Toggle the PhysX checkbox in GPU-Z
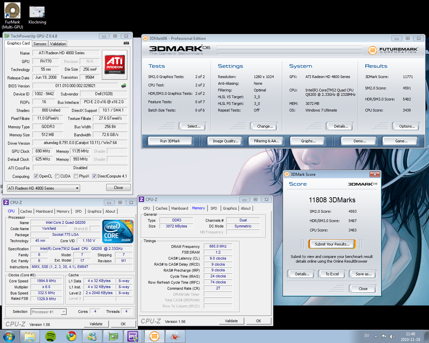Viewport: 429px width, 343px height. 76,176
